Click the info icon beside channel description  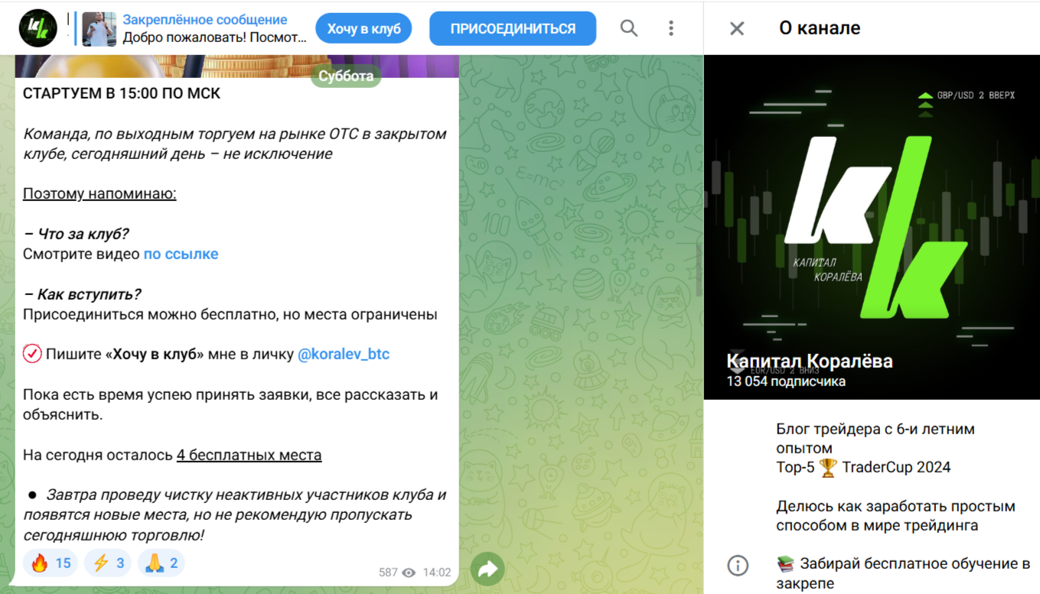pyautogui.click(x=738, y=566)
